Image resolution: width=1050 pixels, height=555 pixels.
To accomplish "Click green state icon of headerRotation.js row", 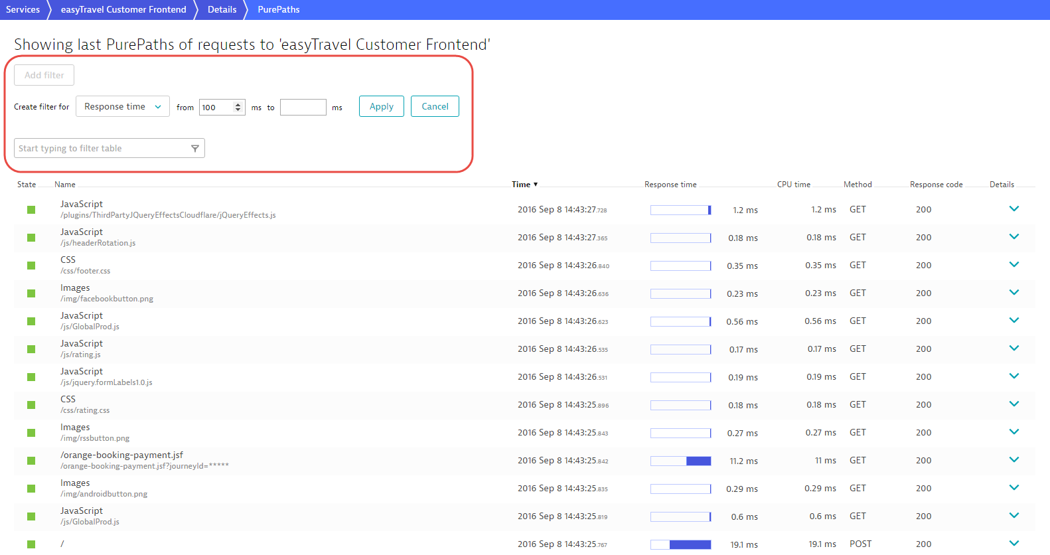I will click(x=31, y=238).
